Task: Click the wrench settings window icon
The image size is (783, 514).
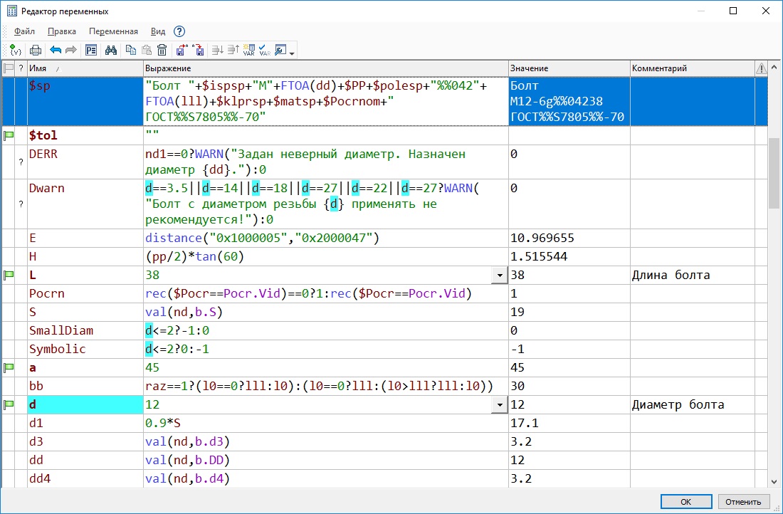Action: [x=280, y=50]
